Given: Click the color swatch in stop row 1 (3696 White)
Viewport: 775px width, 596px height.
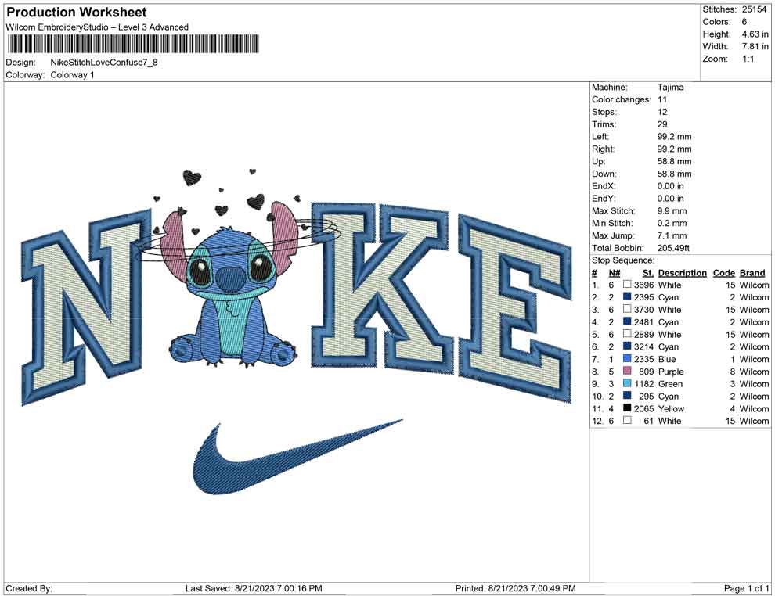Looking at the screenshot, I should coord(627,285).
